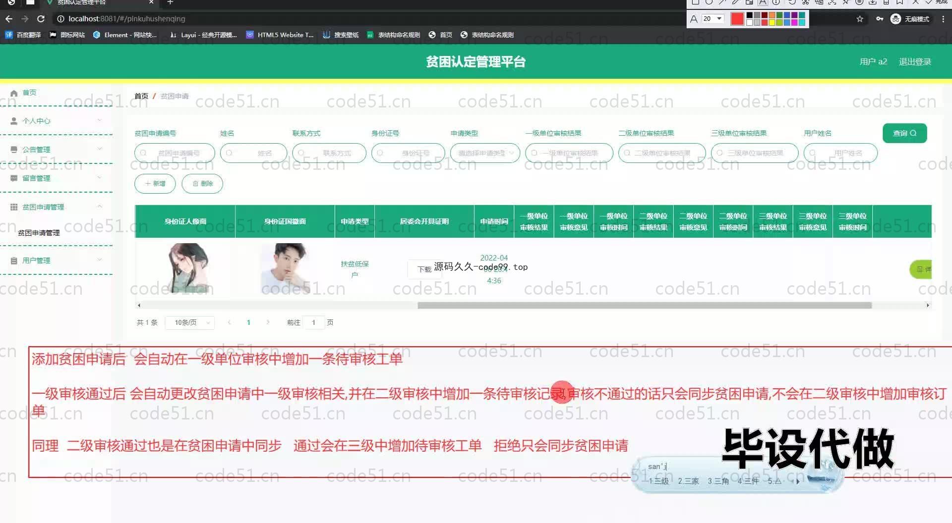This screenshot has height=523, width=952.
Task: Open the 身份证国徽面 photo thumbnail
Action: click(x=285, y=268)
